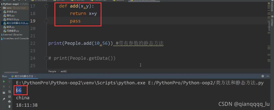Select Python-oop2 project root
This screenshot has height=110, width=274.
(11, 4)
